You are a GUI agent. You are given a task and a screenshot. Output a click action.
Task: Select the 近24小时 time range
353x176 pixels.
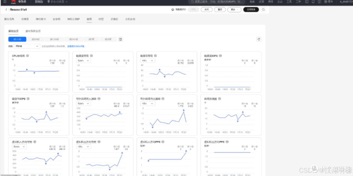click(x=74, y=39)
